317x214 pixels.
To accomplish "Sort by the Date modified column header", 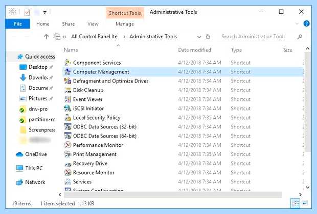I will [194, 50].
